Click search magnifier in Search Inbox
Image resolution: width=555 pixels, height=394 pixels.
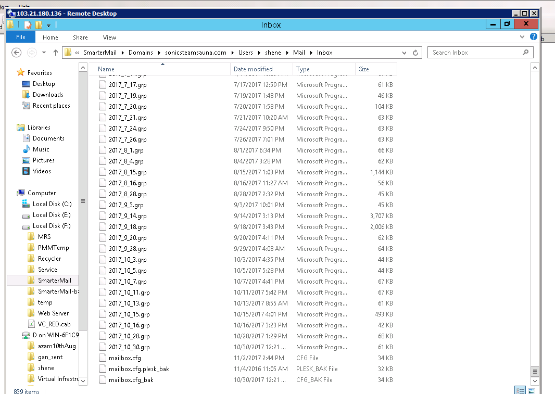tap(525, 53)
